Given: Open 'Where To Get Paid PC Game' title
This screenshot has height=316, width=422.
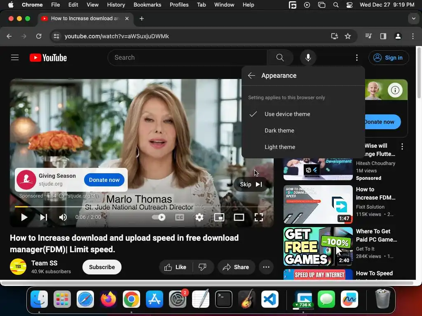Looking at the screenshot, I should click(376, 235).
